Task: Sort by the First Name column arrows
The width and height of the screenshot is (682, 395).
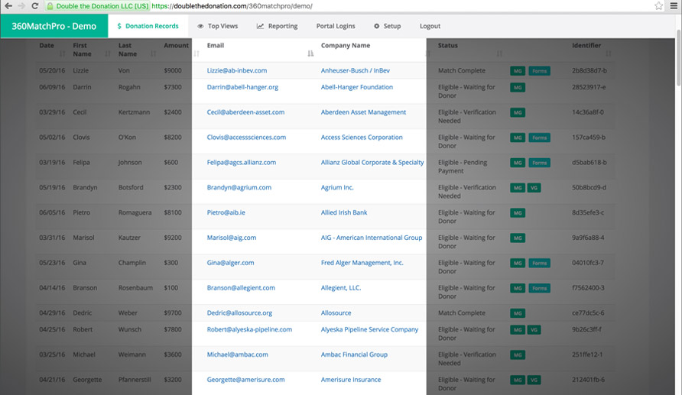Action: point(108,53)
